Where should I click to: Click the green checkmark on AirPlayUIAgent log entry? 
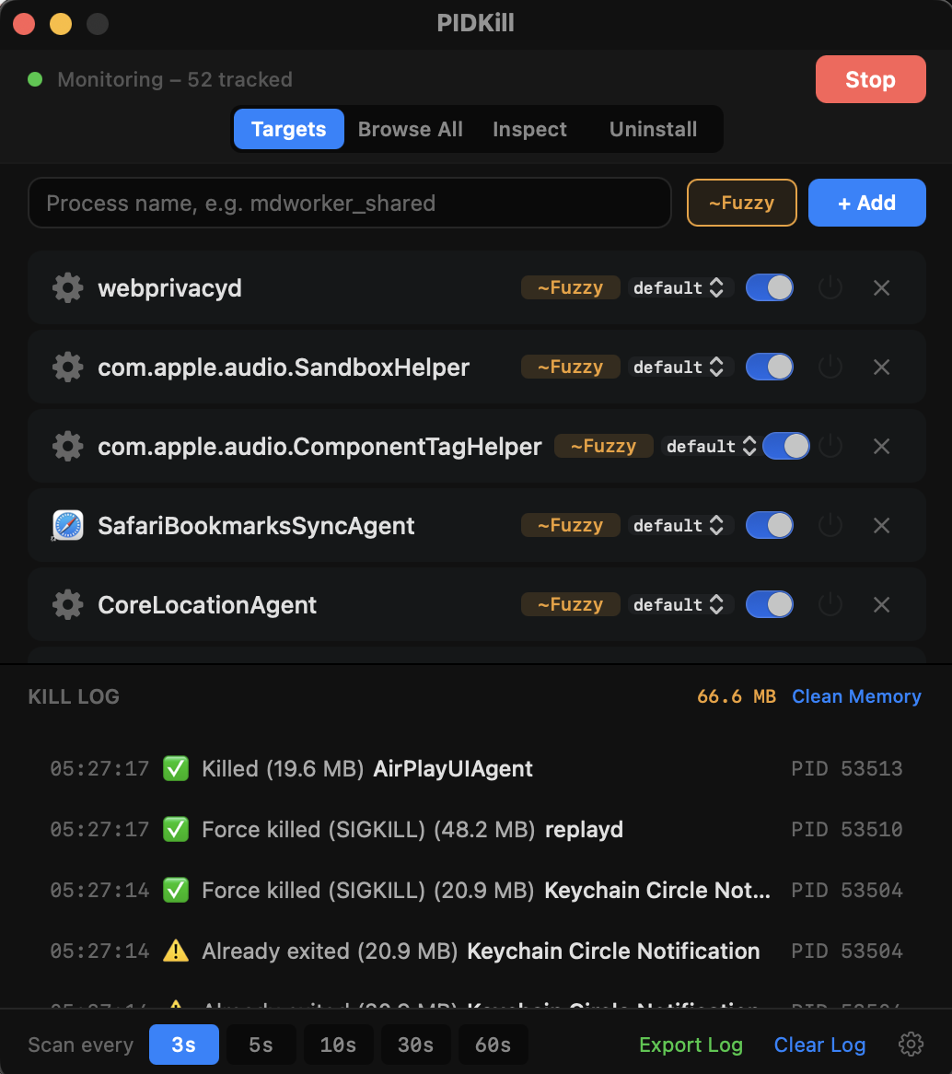(176, 768)
